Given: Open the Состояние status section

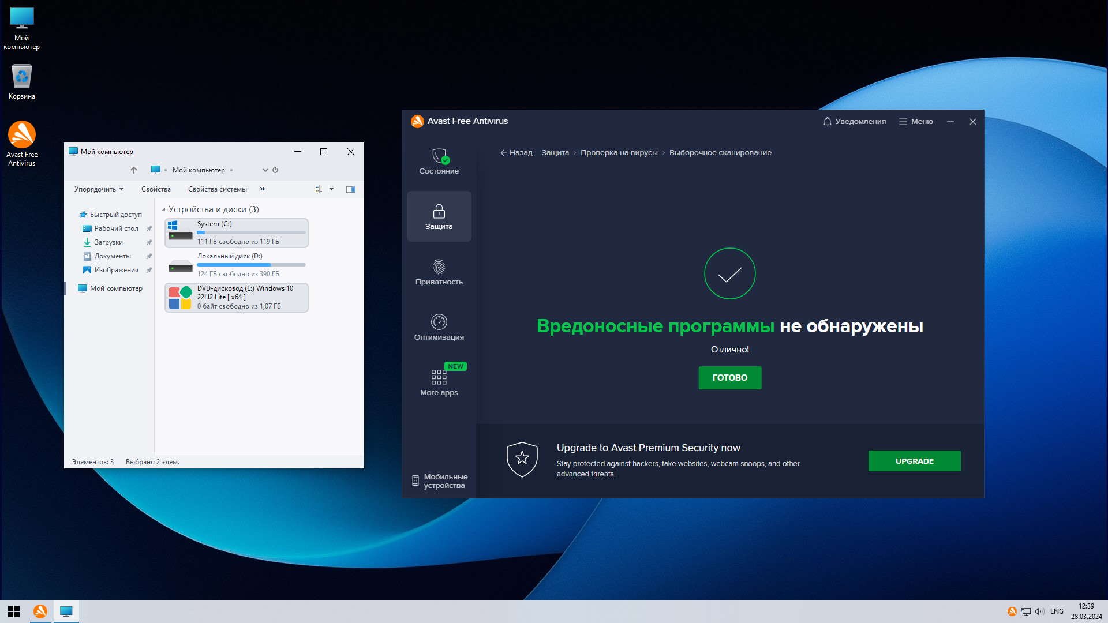Looking at the screenshot, I should (x=439, y=162).
